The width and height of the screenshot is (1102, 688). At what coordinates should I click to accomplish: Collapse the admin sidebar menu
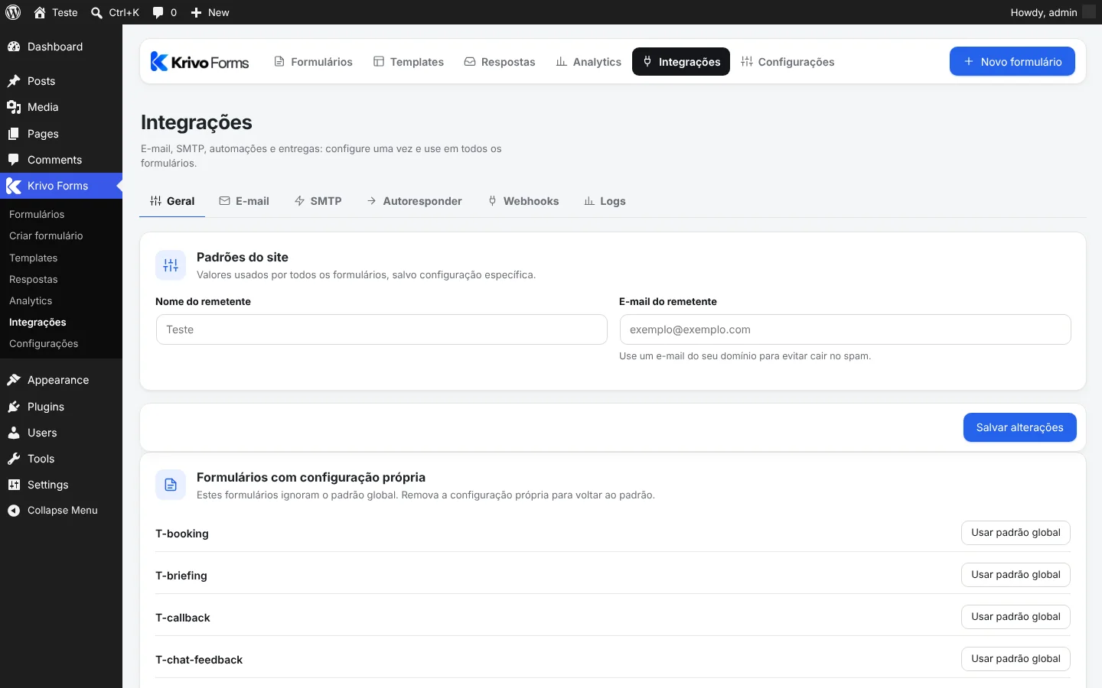pyautogui.click(x=61, y=511)
